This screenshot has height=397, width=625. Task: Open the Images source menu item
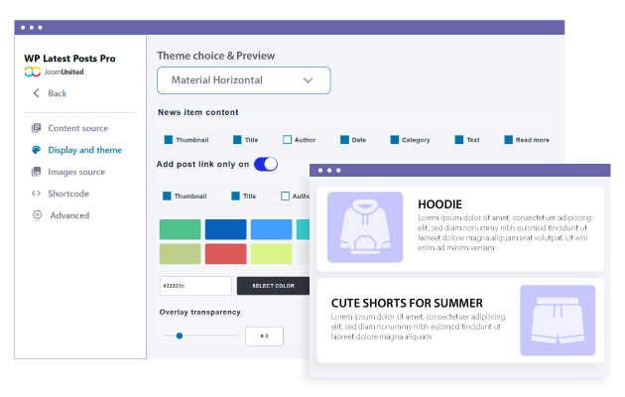click(76, 172)
